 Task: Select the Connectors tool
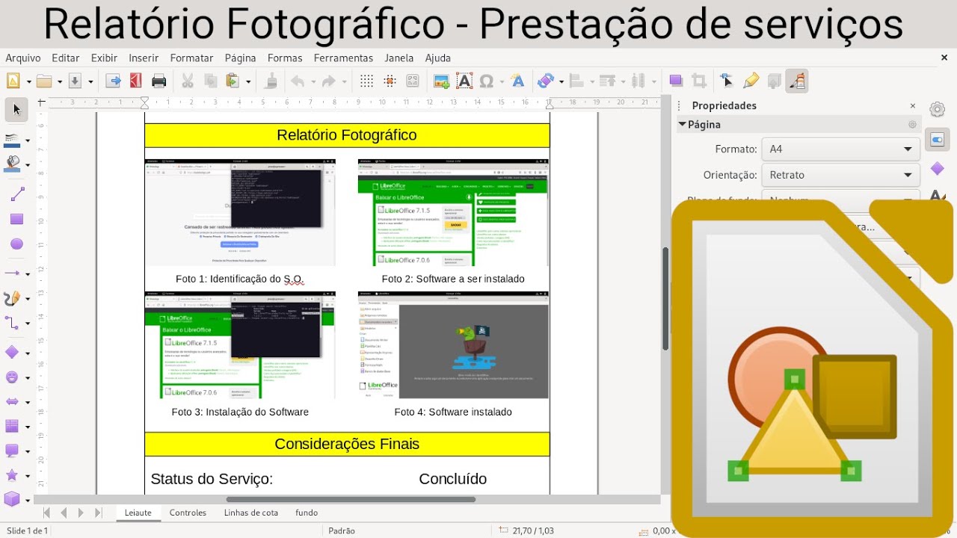[13, 323]
